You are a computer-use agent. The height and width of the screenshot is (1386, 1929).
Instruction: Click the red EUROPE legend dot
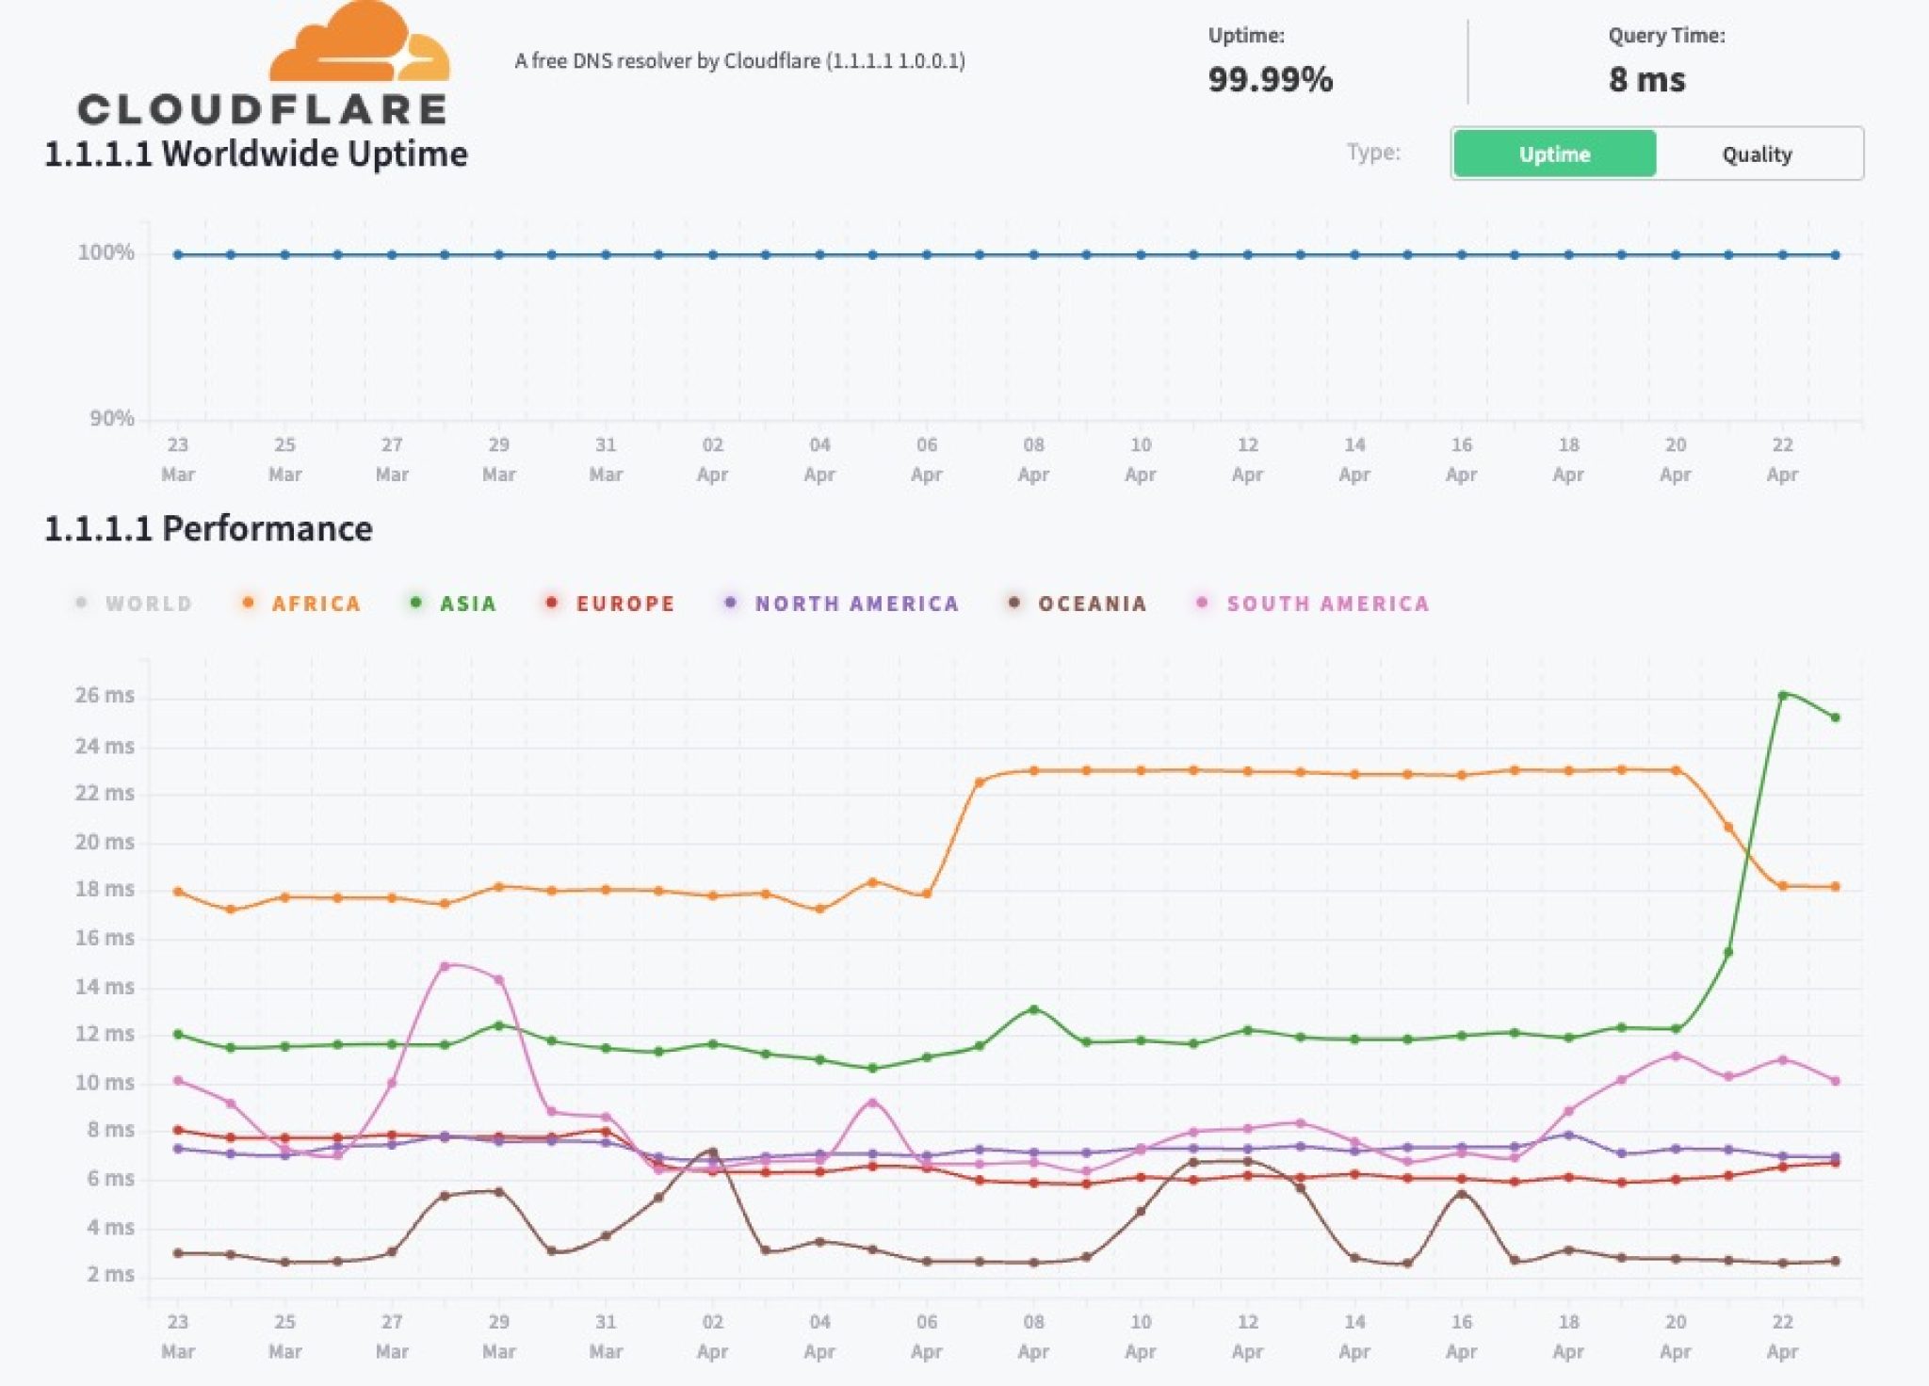pyautogui.click(x=553, y=604)
